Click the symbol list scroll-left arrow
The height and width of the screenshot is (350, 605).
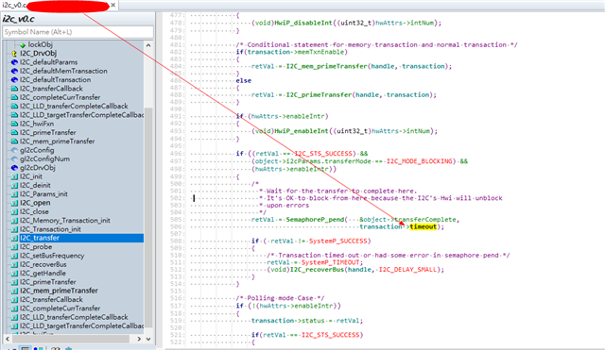[8, 339]
